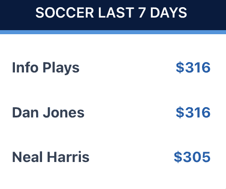Click the first name Neal
Screen dimensions: 226x189
tap(28, 157)
